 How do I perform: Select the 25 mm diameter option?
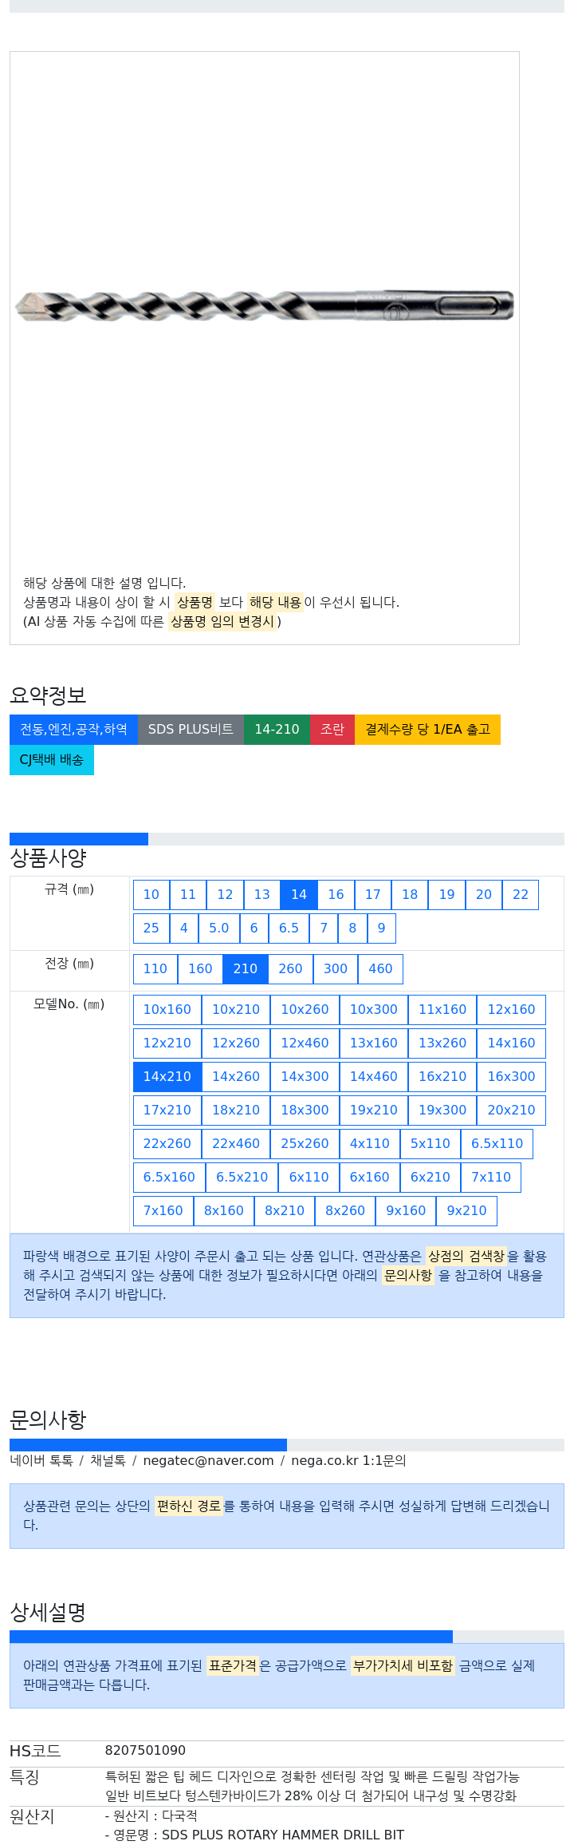[x=151, y=928]
